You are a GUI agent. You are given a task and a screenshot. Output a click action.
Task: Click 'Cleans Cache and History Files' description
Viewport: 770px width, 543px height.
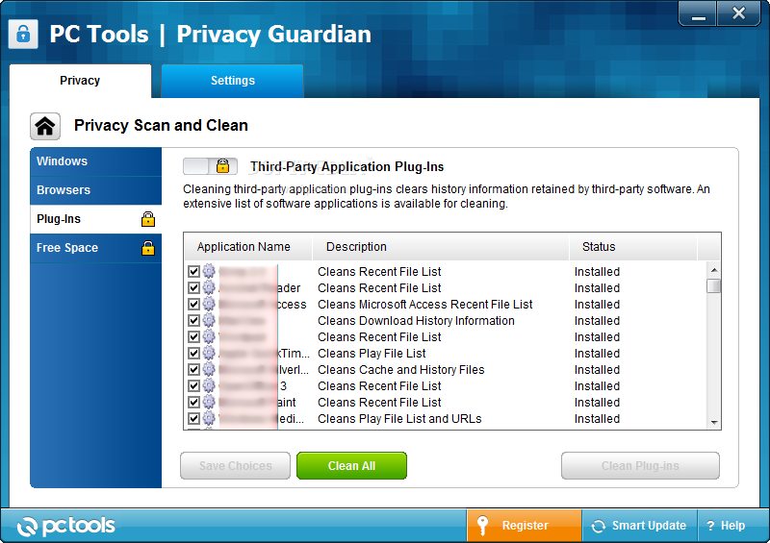[400, 369]
